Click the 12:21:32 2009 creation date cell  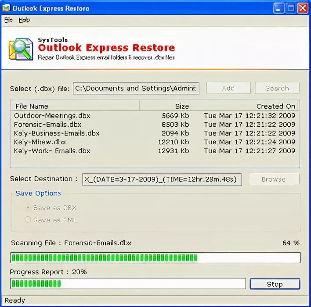250,116
